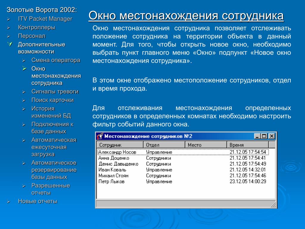Open Разрешенные отчеты subsection

pos(51,189)
